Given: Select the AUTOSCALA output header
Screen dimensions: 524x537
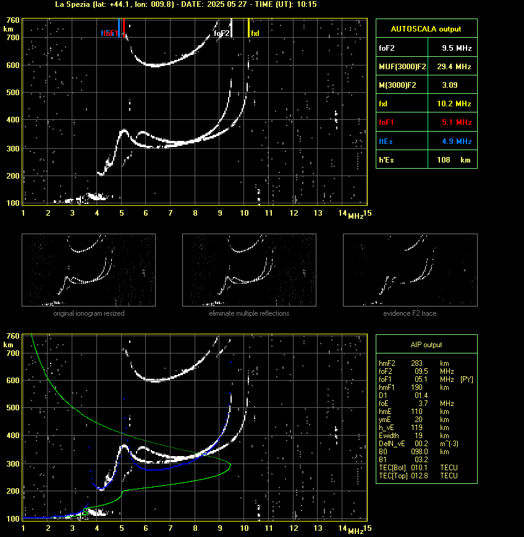Looking at the screenshot, I should 426,29.
